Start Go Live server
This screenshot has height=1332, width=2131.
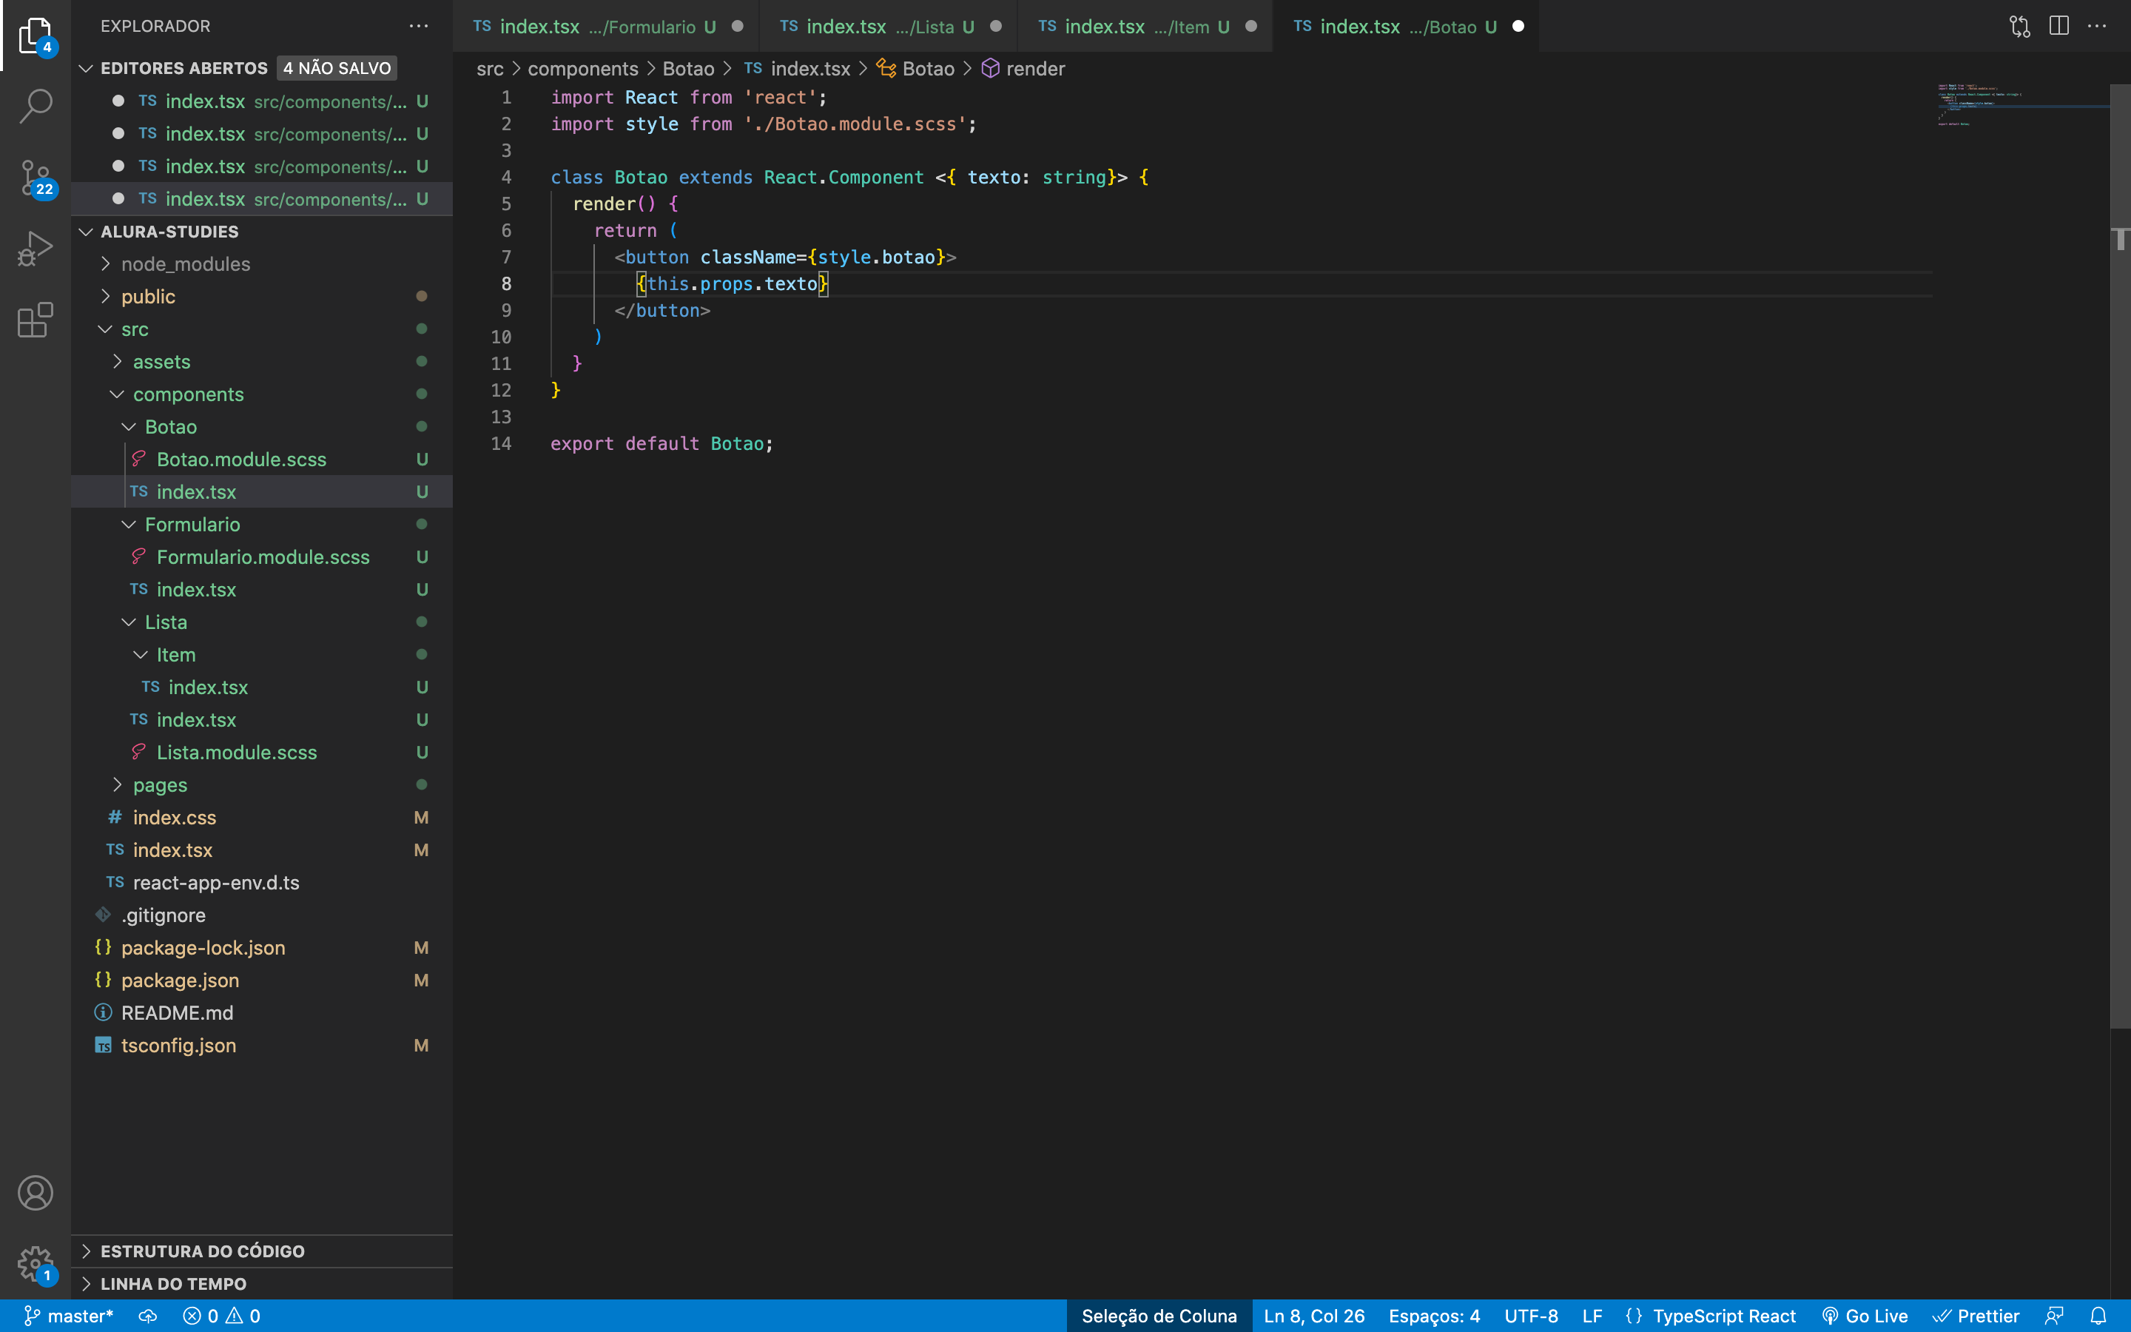click(x=1864, y=1316)
